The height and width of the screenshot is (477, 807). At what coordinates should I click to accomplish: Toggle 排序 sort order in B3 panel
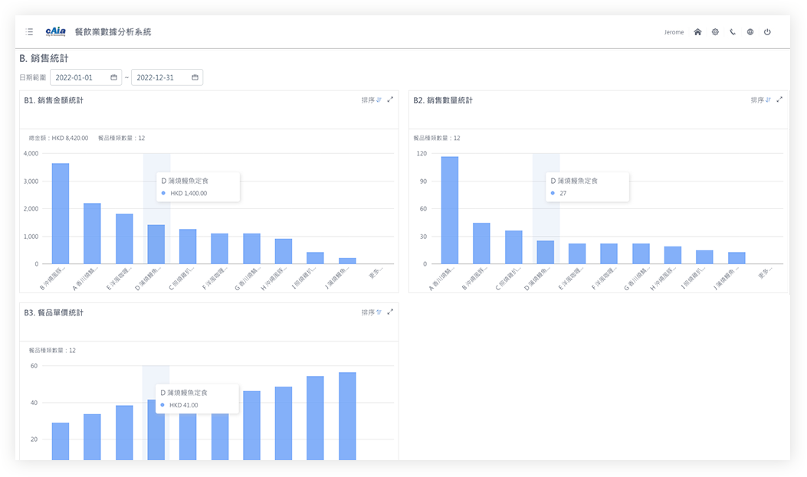pos(371,312)
